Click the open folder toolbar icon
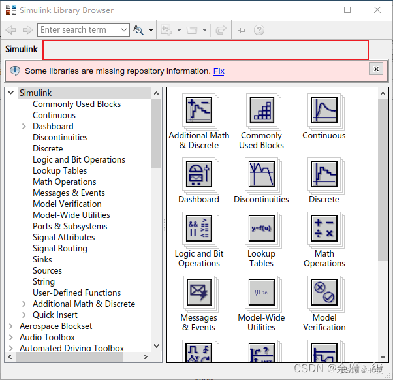The width and height of the screenshot is (393, 380). click(192, 30)
